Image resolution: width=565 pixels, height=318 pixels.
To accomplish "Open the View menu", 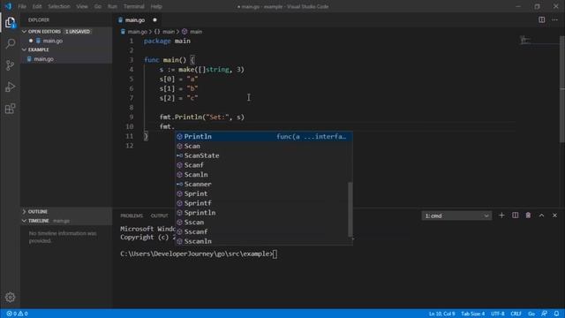I will click(x=82, y=6).
